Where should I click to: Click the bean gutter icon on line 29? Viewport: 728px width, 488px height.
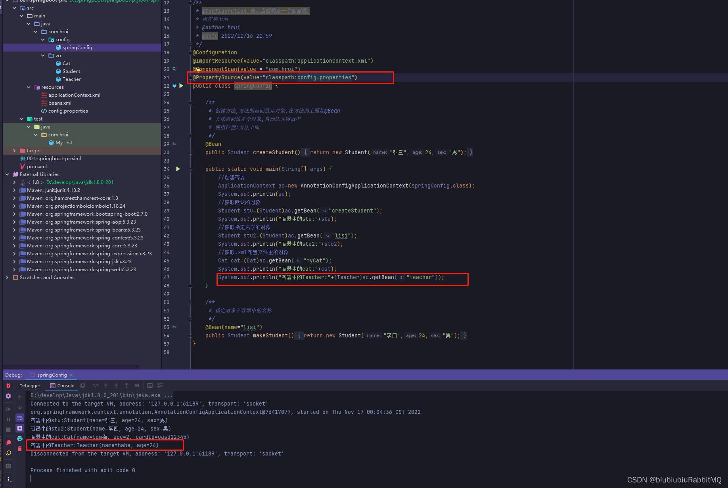pyautogui.click(x=174, y=144)
